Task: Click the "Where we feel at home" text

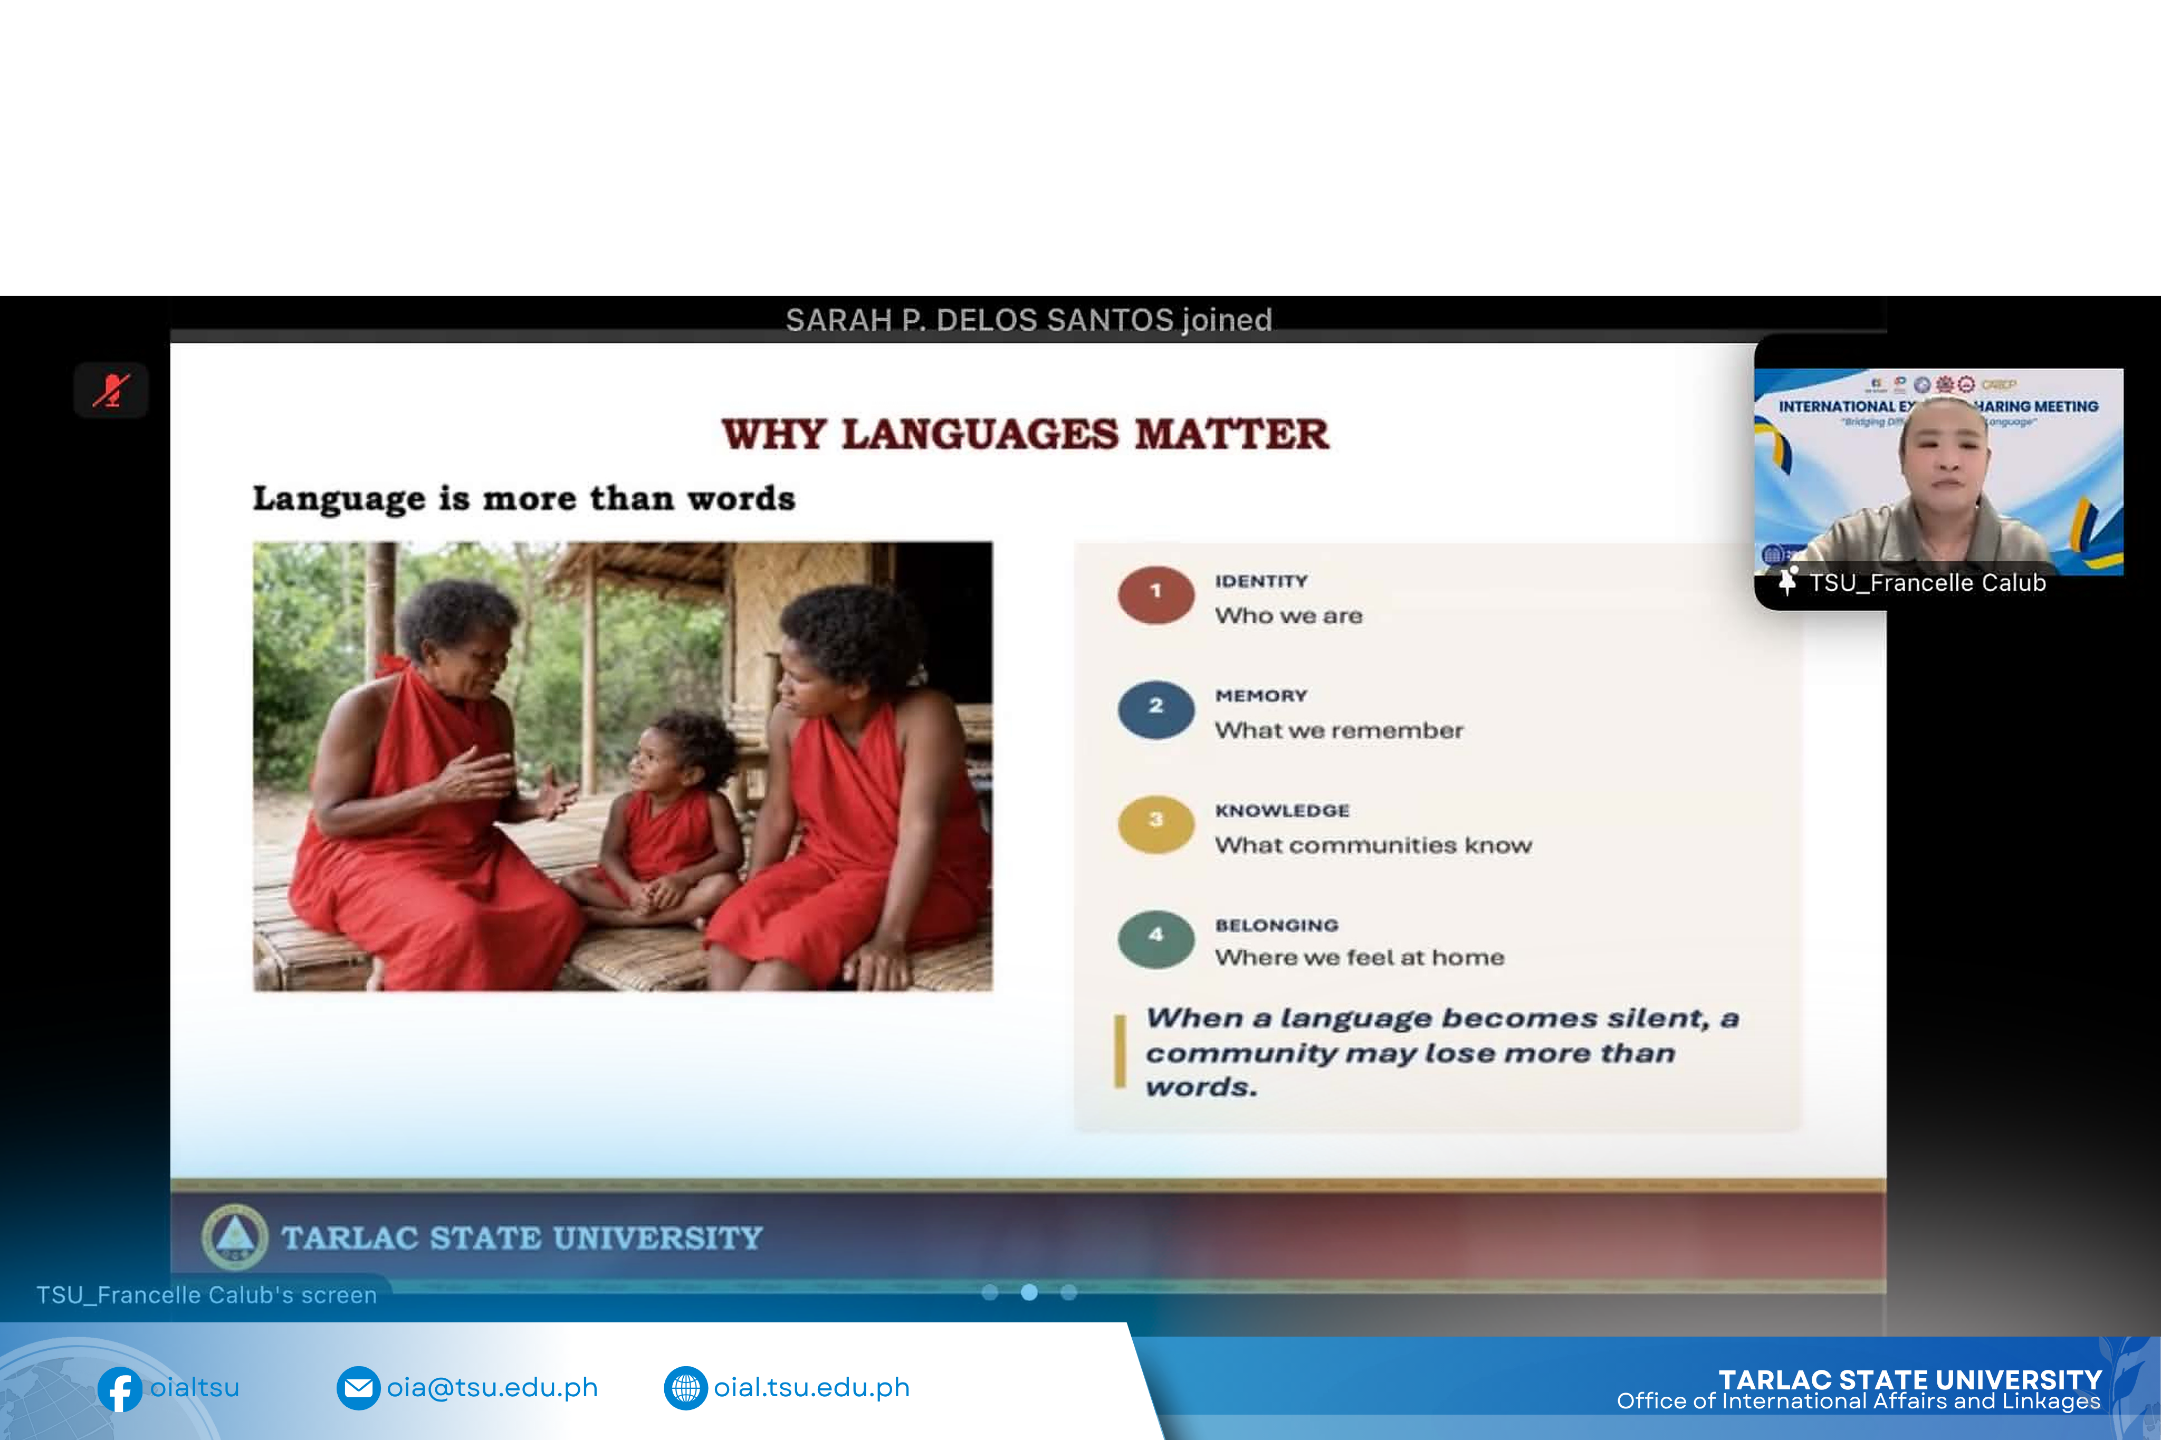Action: (x=1360, y=958)
